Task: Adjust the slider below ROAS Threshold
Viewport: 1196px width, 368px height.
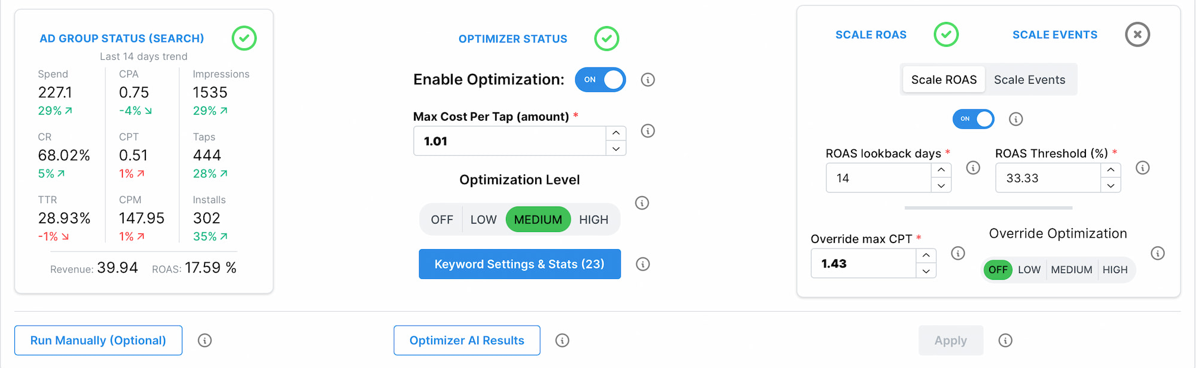Action: 988,207
